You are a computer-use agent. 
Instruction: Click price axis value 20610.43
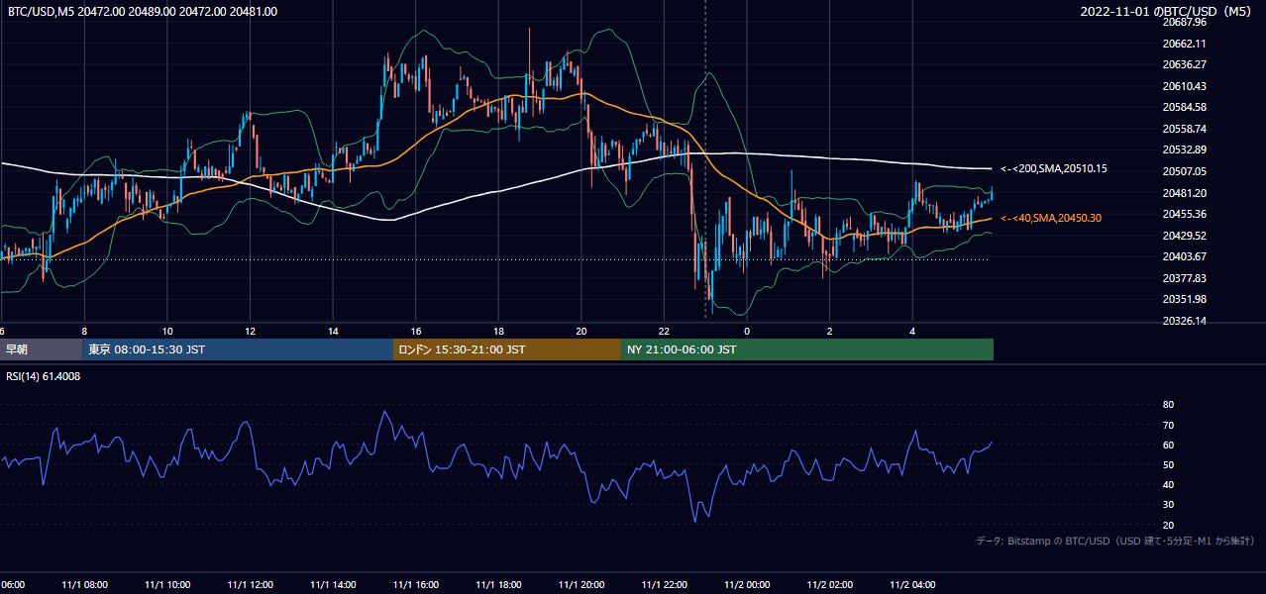click(x=1185, y=86)
